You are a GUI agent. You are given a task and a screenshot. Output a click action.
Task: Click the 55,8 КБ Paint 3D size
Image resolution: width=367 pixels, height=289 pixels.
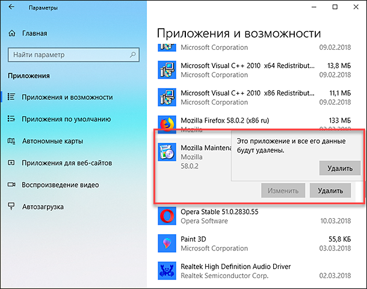click(x=339, y=239)
